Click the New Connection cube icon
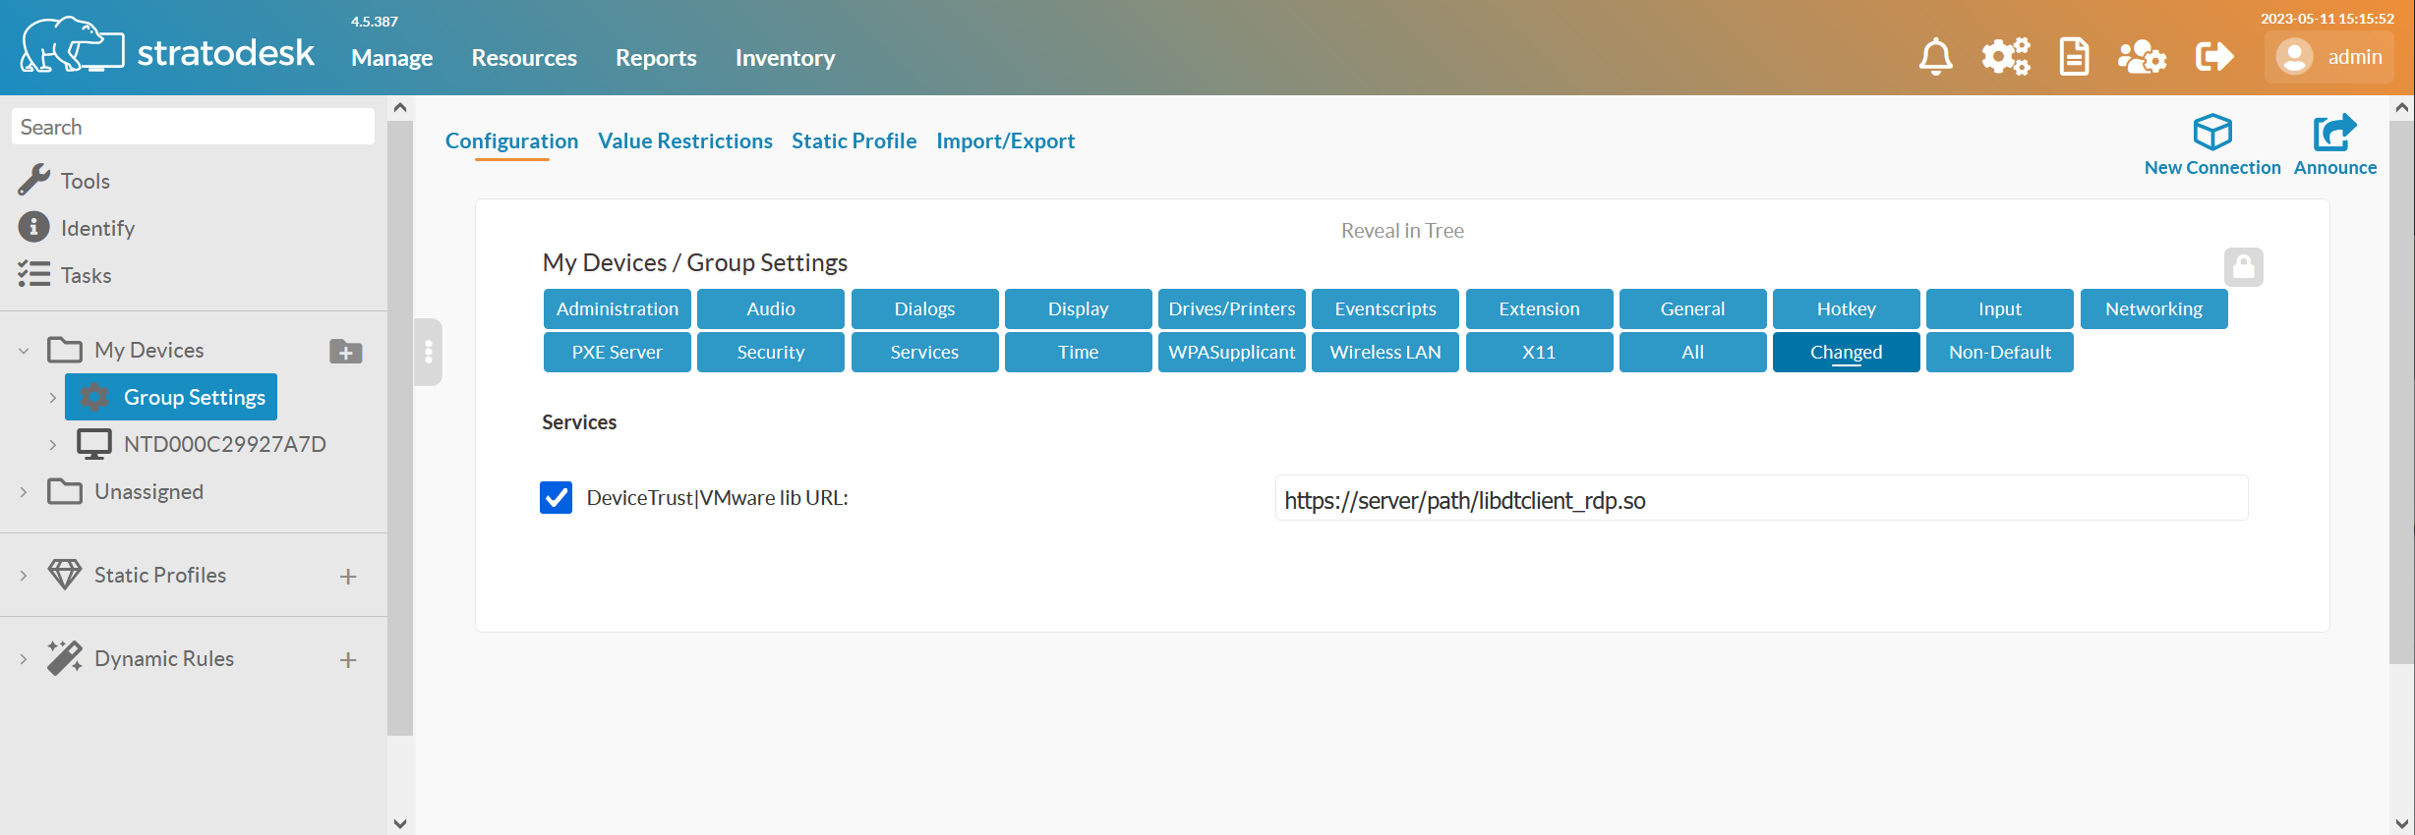The image size is (2415, 835). [x=2212, y=133]
